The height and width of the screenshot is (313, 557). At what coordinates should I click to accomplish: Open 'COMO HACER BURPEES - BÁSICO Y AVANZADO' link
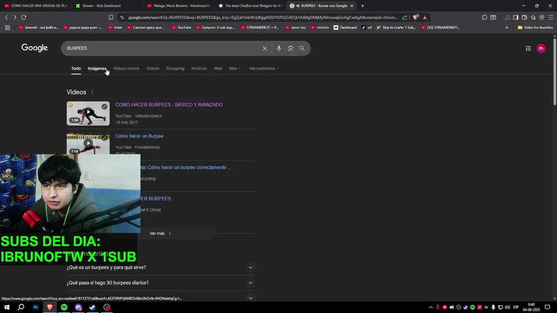169,105
